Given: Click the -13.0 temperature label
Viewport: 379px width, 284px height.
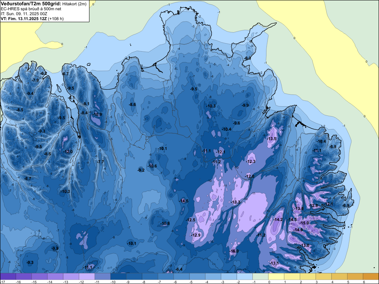Looking at the screenshot, I should tap(305, 245).
